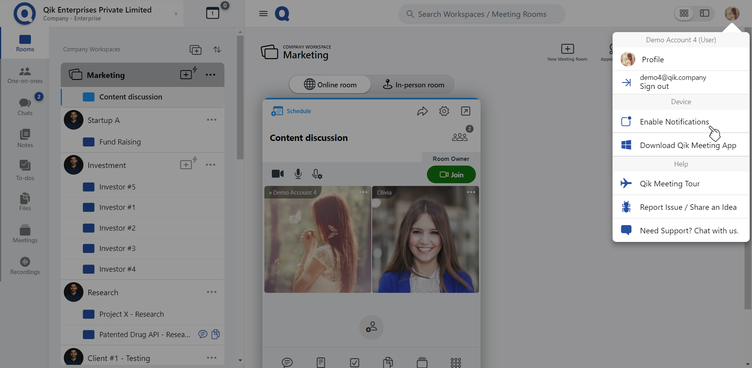The width and height of the screenshot is (752, 368).
Task: Click the Schedule calendar icon
Action: [277, 111]
